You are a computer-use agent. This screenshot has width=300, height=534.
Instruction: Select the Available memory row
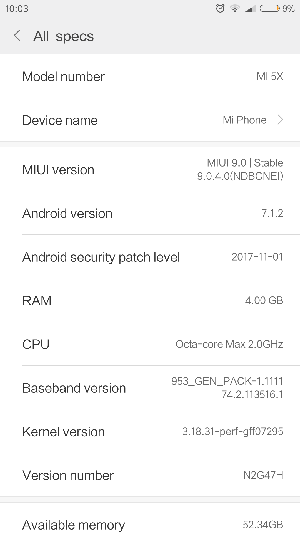(150, 525)
